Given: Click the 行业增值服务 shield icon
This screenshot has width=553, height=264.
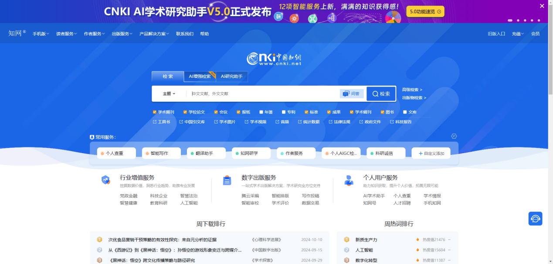Looking at the screenshot, I should [x=105, y=180].
